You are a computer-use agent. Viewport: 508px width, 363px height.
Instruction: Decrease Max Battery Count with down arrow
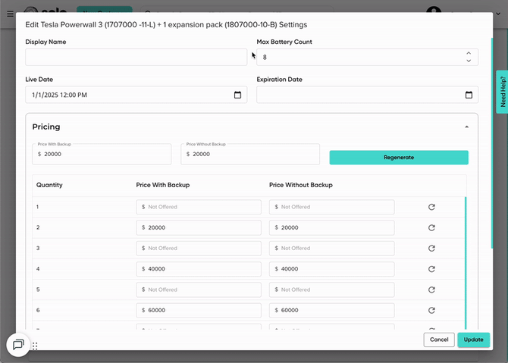click(x=469, y=61)
